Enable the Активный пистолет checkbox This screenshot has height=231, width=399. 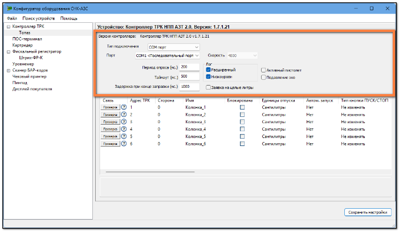coord(263,70)
